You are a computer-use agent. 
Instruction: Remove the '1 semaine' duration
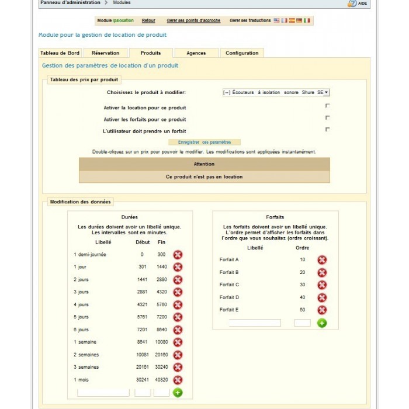tap(178, 342)
